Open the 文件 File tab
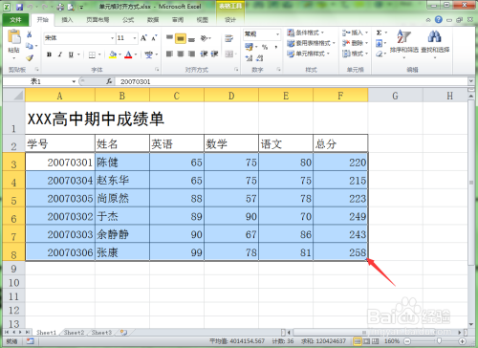The height and width of the screenshot is (348, 478). [15, 20]
